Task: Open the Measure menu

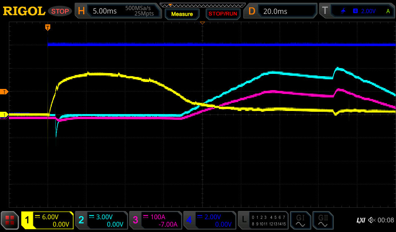Action: 182,14
